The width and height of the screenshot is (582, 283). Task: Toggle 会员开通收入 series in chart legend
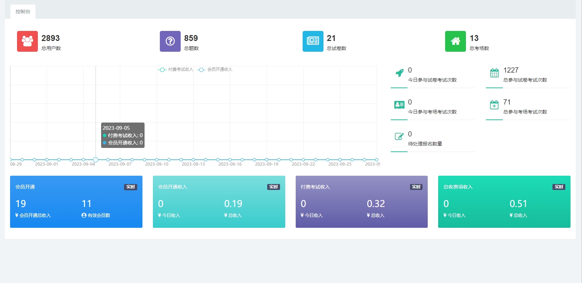(x=215, y=69)
